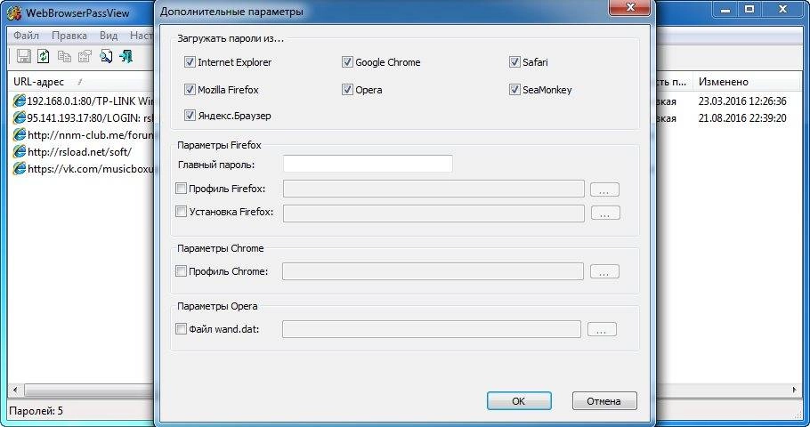The image size is (810, 427).
Task: Browse for Firefox profile folder
Action: pos(604,189)
